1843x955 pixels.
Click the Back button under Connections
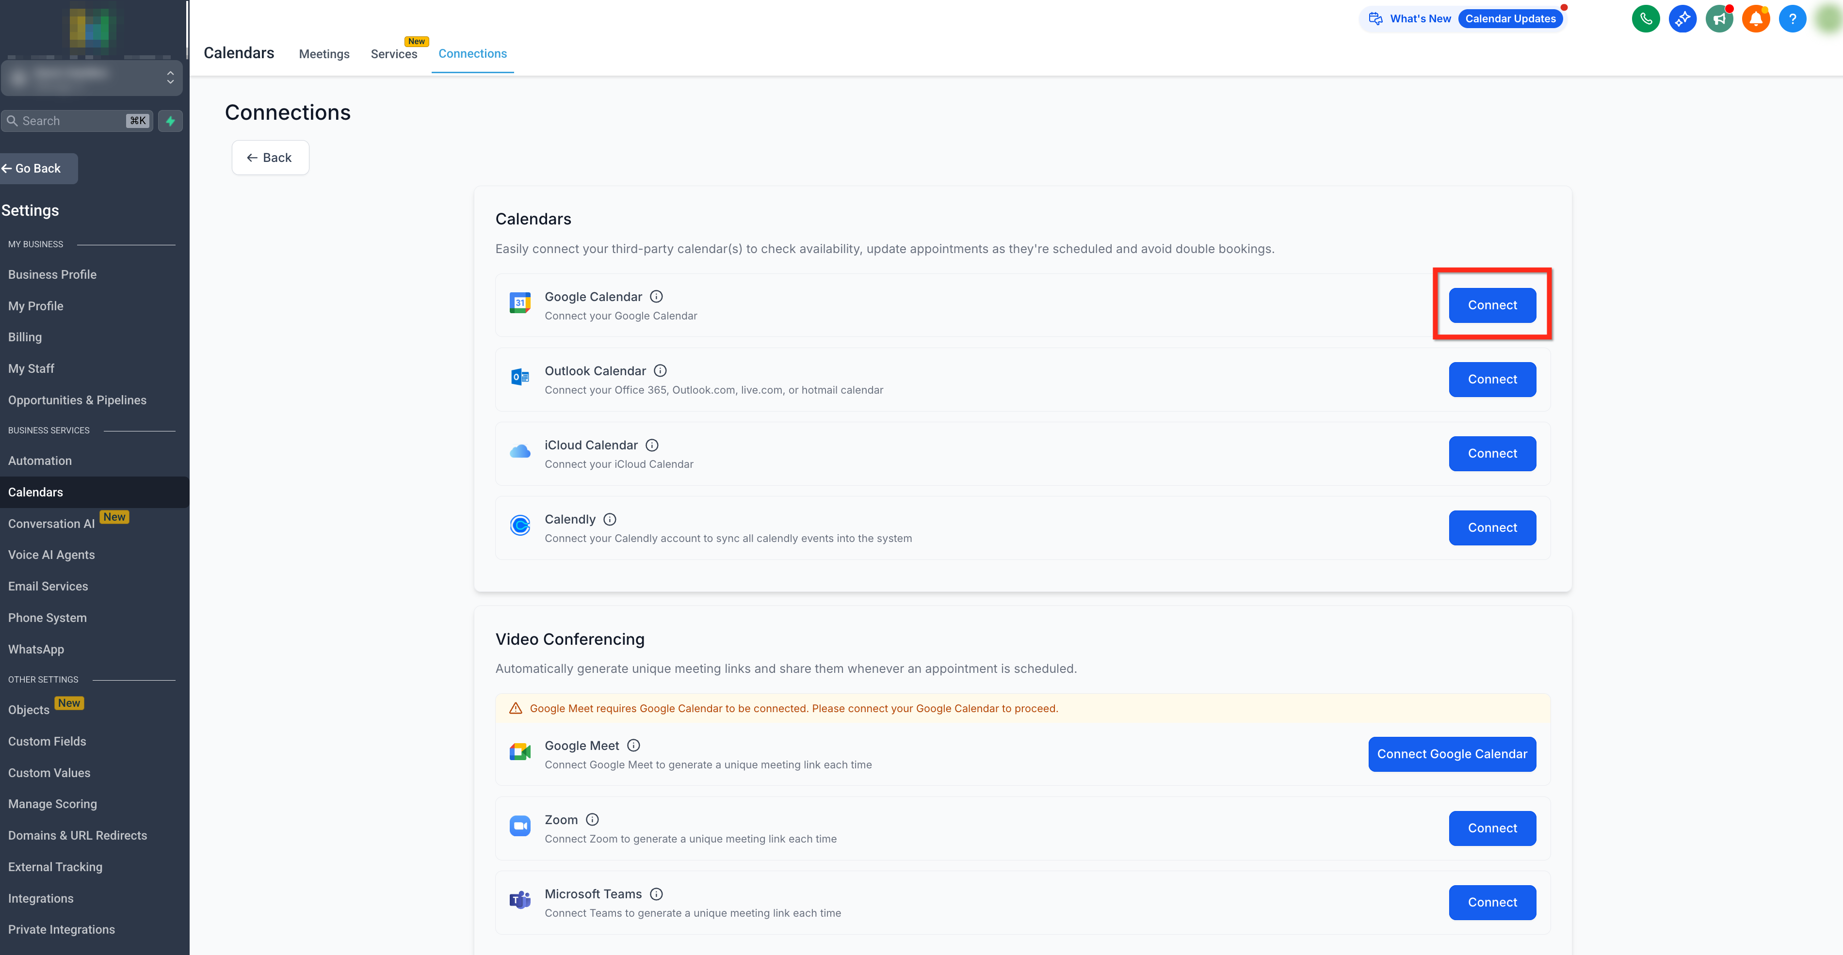tap(270, 158)
